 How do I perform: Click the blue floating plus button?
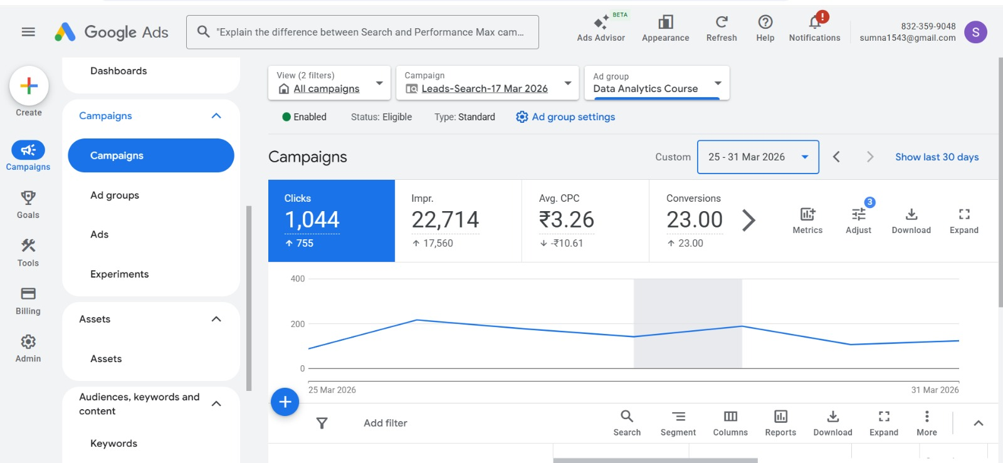point(285,402)
